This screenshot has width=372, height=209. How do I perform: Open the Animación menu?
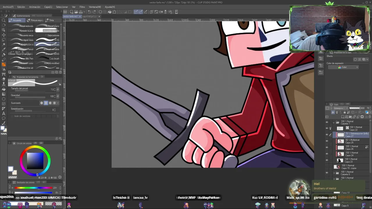pyautogui.click(x=35, y=7)
